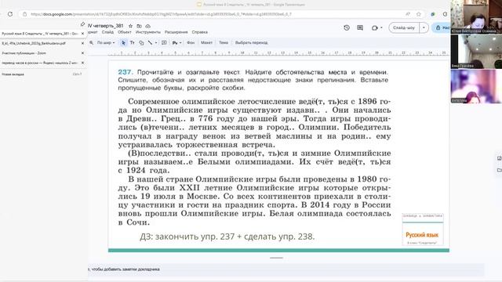Viewport: 502px width, 282px height.
Task: Switch to перевод часов в россии tab
Action: pos(40,63)
